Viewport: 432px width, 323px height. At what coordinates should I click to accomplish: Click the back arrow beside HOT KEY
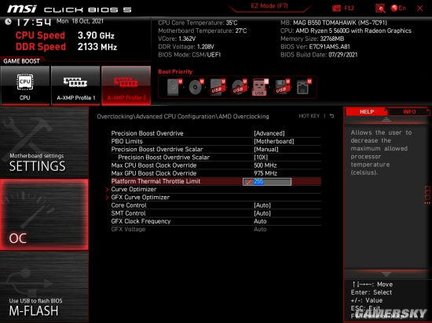(331, 116)
